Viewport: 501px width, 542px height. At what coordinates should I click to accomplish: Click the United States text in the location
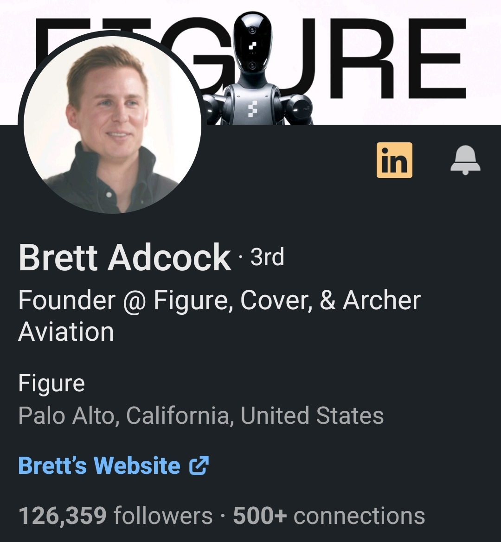coord(312,415)
